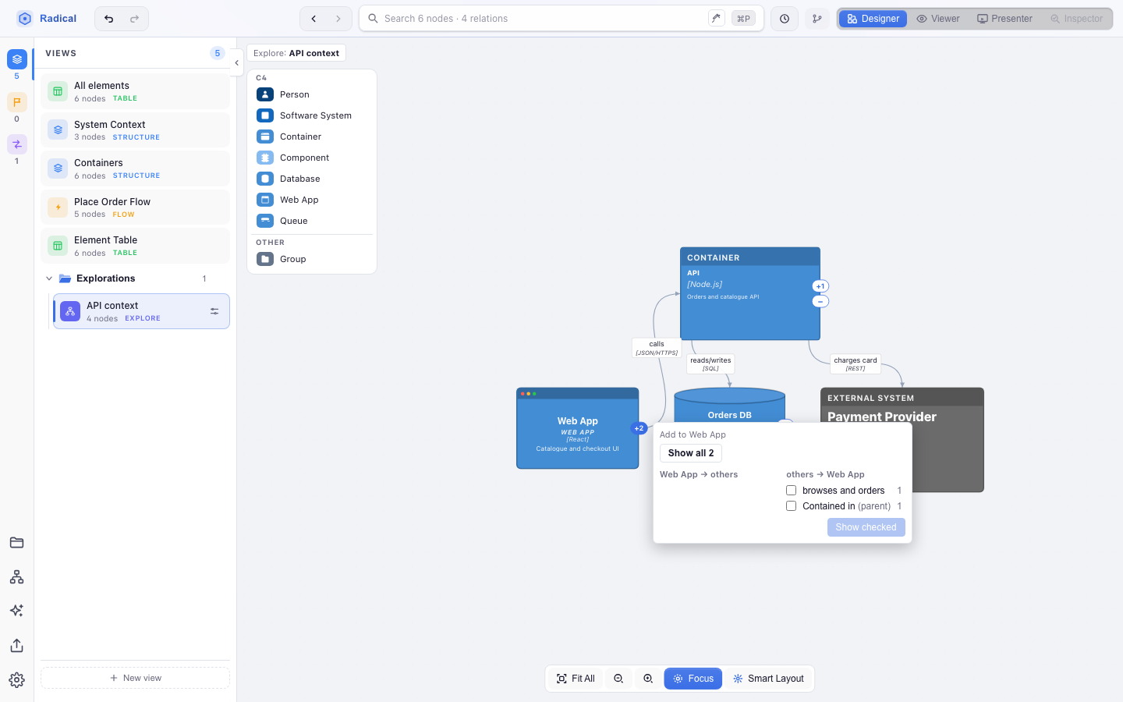Click the pin icon in search bar
Viewport: 1123px width, 702px height.
point(717,18)
